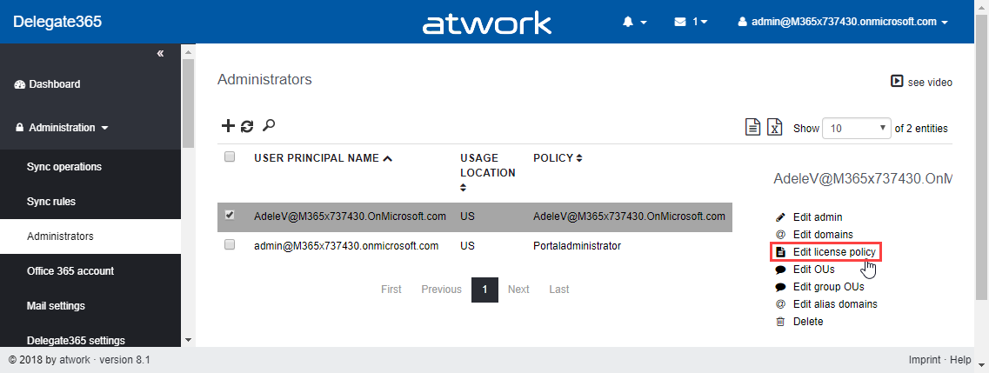The width and height of the screenshot is (989, 373).
Task: Click Edit group OUs action
Action: [x=820, y=287]
